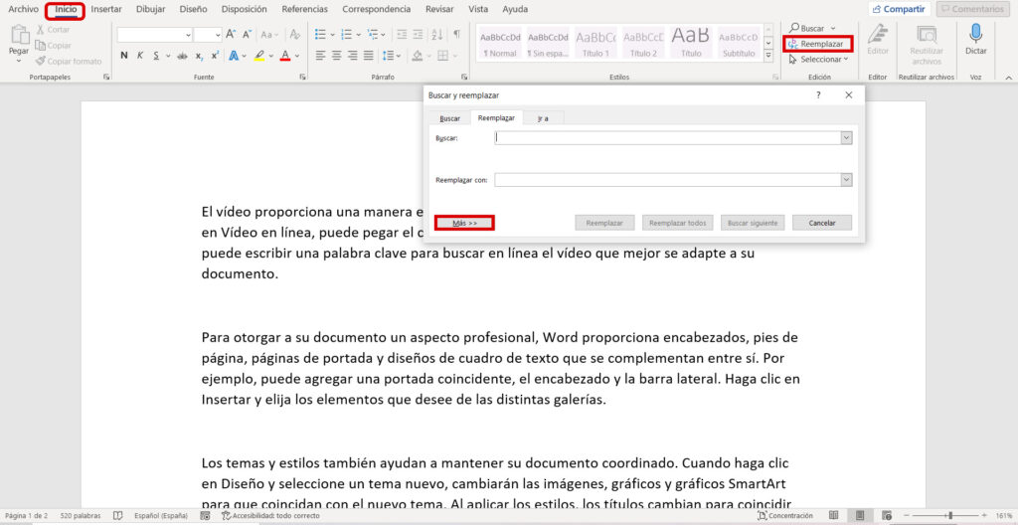Open the font name combo box
The height and width of the screenshot is (525, 1018).
point(155,35)
